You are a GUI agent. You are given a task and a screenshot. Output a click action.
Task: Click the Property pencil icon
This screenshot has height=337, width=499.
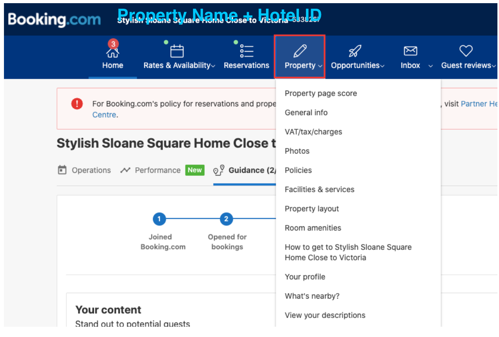click(300, 51)
